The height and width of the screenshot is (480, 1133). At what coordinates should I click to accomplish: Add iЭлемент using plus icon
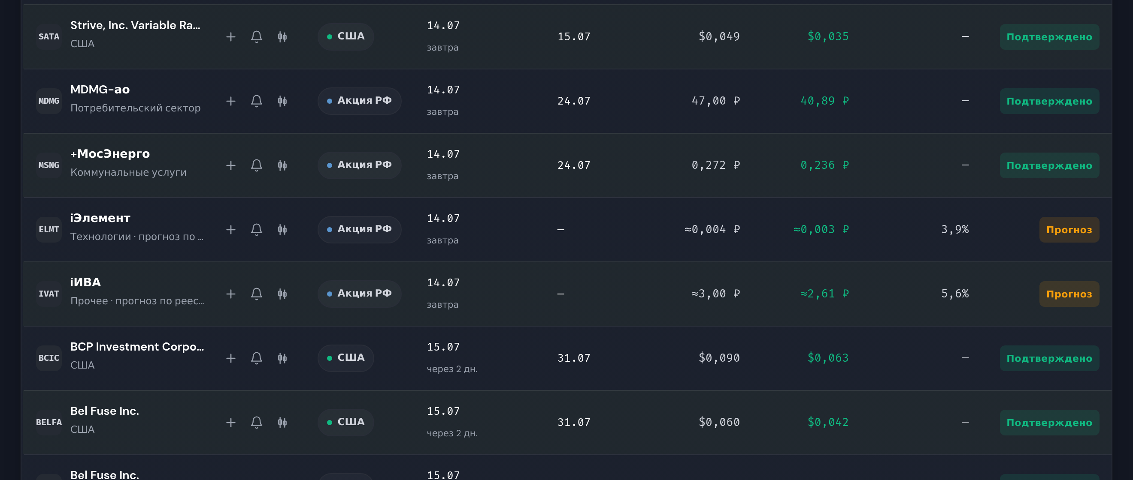click(x=230, y=230)
